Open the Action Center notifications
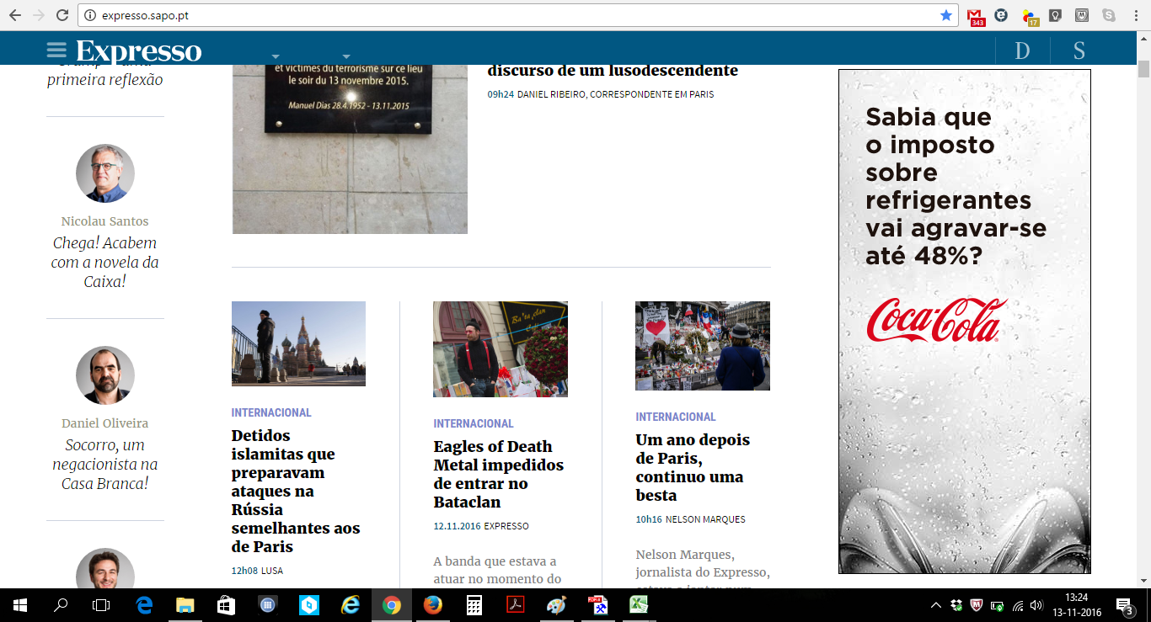Image resolution: width=1151 pixels, height=622 pixels. point(1125,605)
